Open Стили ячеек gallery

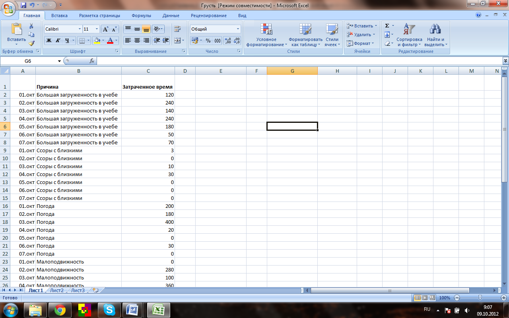pyautogui.click(x=332, y=35)
